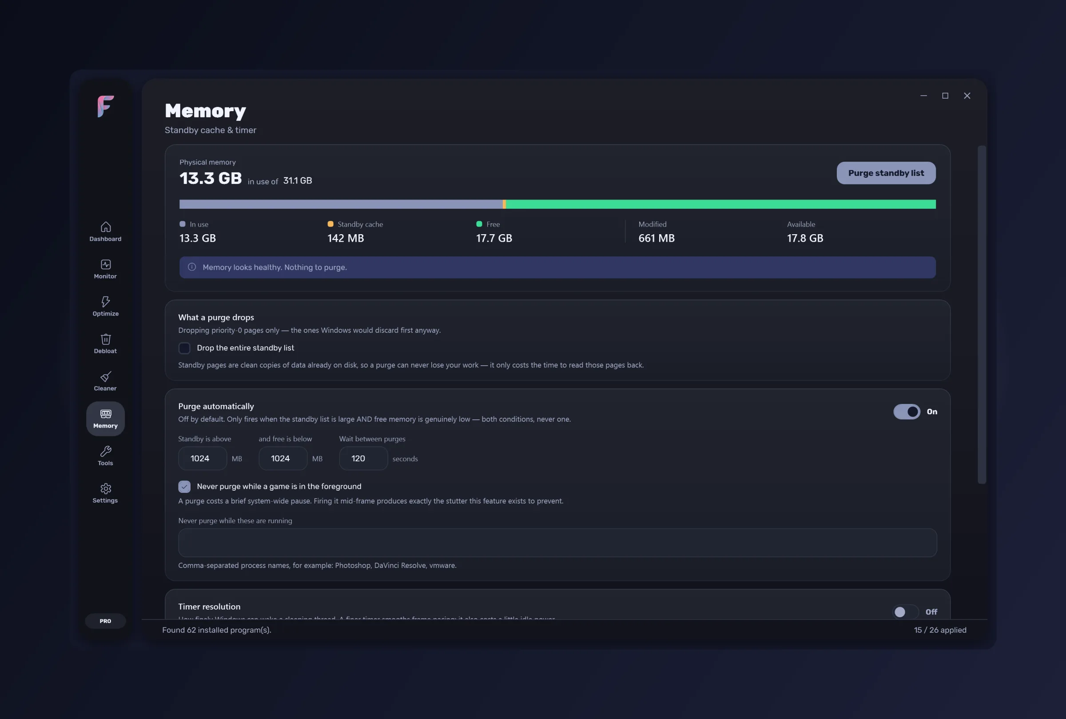Image resolution: width=1066 pixels, height=719 pixels.
Task: Open the Monitor activity icon
Action: pyautogui.click(x=105, y=264)
